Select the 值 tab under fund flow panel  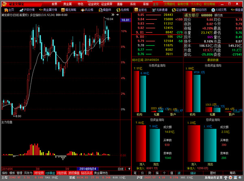pyautogui.click(x=172, y=173)
